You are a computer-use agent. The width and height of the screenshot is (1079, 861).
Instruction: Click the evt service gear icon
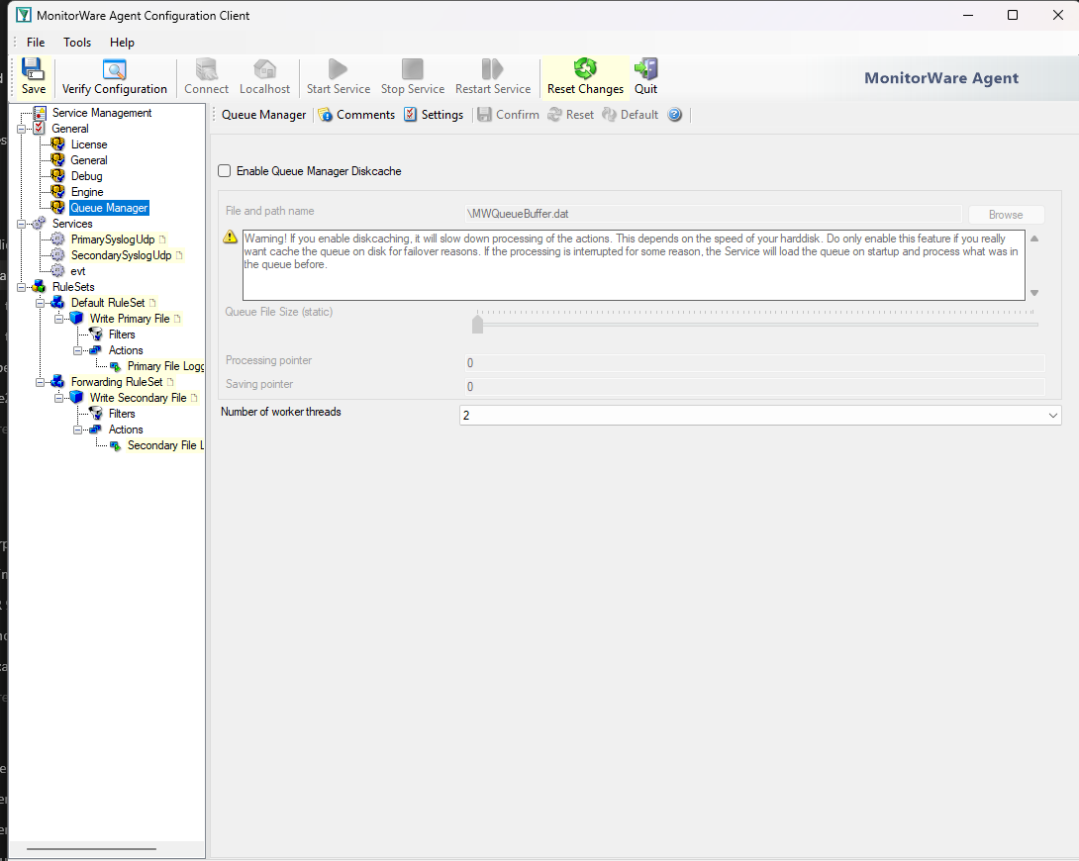[x=57, y=271]
